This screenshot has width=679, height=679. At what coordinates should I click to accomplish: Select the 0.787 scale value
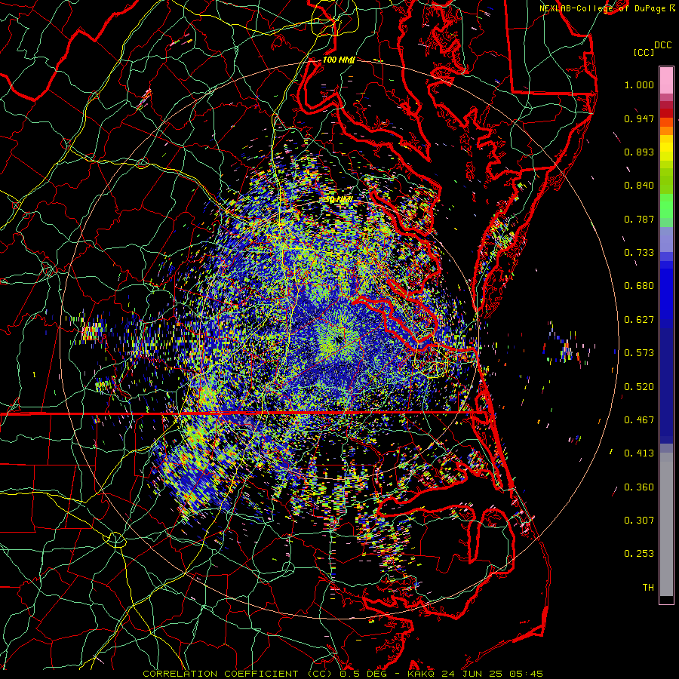point(639,219)
